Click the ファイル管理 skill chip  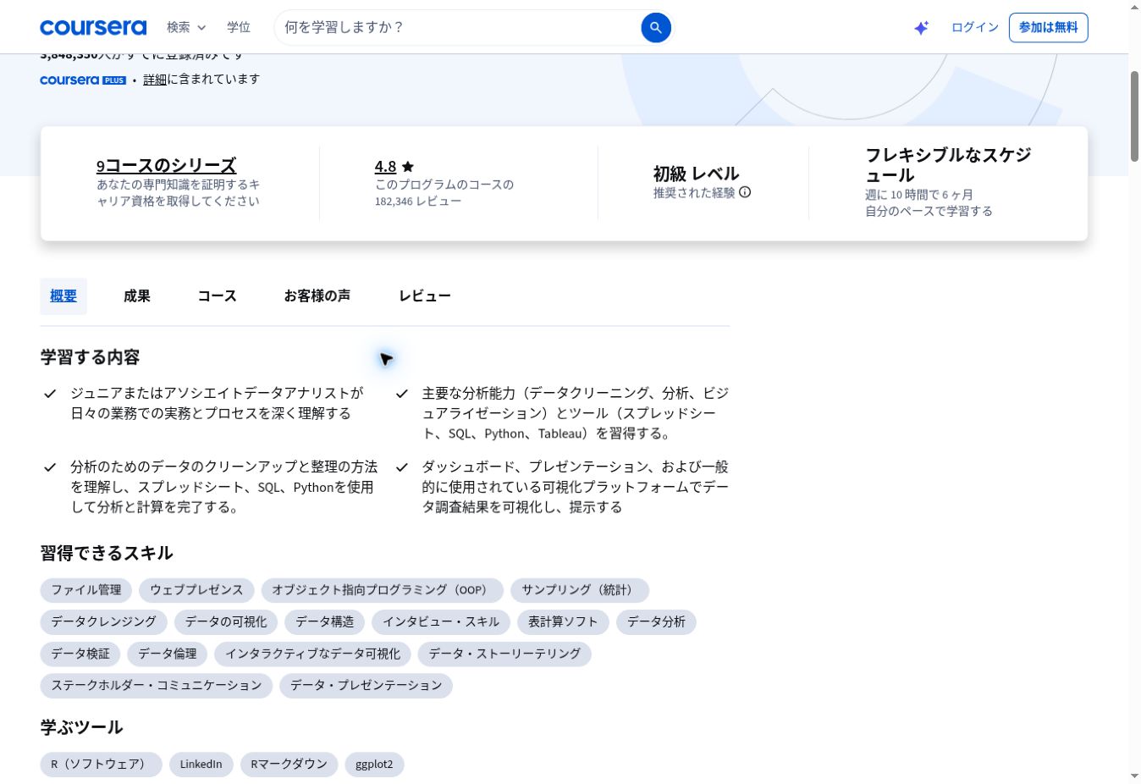click(86, 590)
